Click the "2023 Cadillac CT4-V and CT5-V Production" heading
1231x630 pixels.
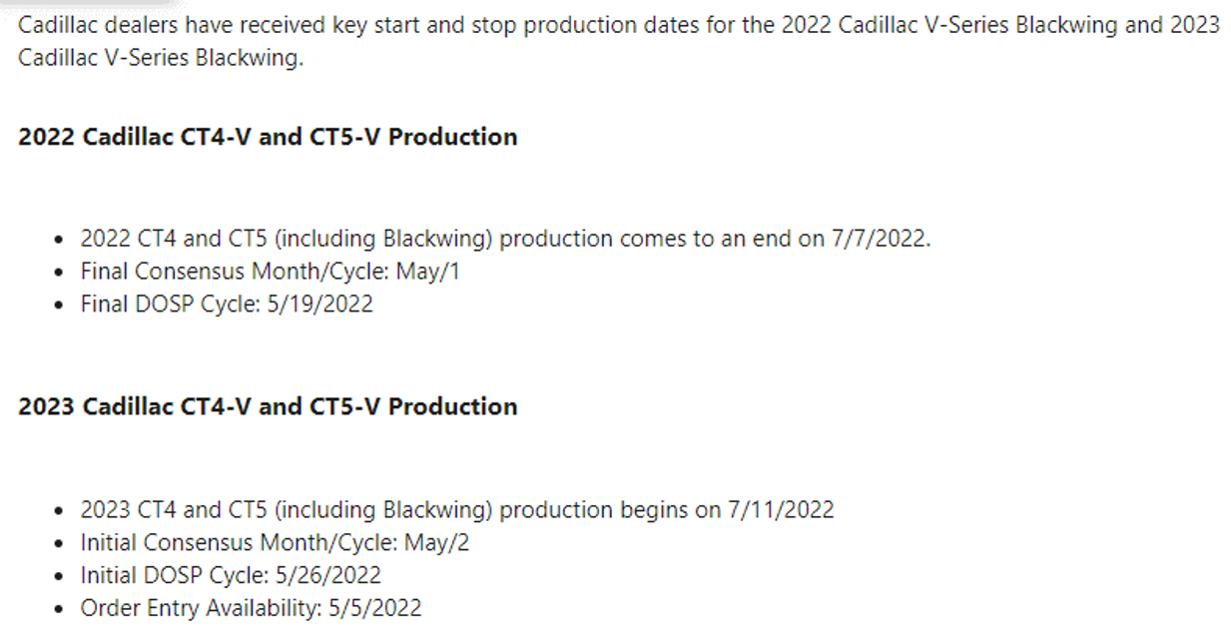click(268, 406)
